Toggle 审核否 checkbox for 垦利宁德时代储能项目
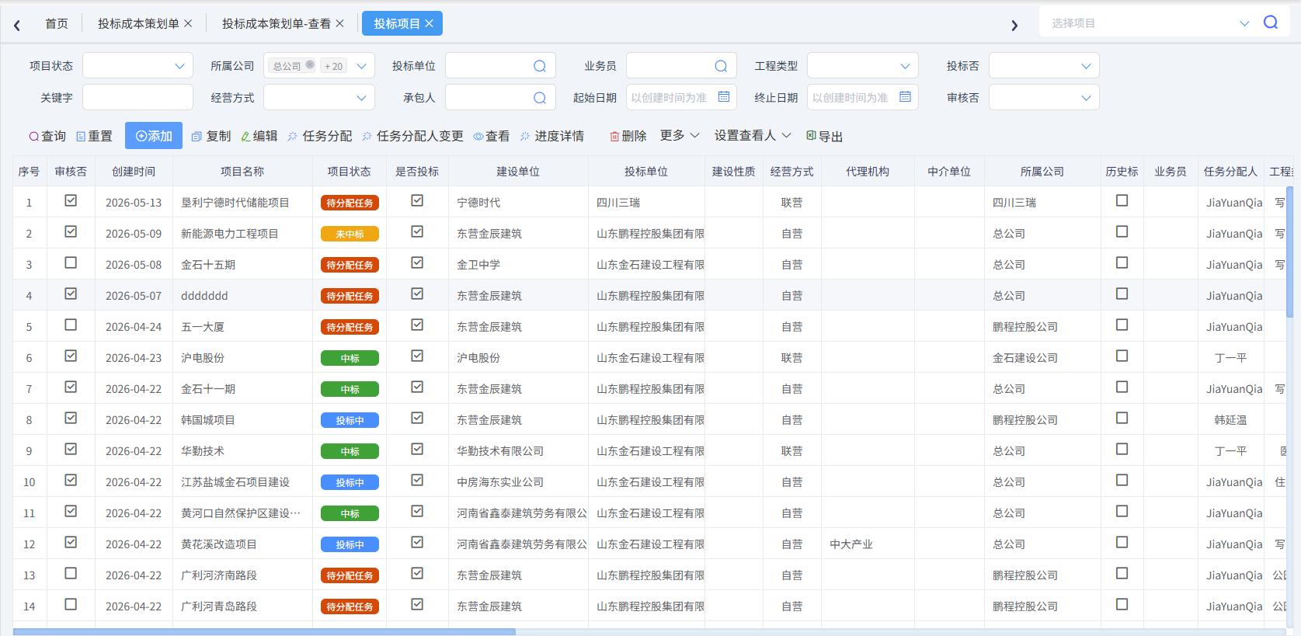The image size is (1301, 636). click(71, 200)
